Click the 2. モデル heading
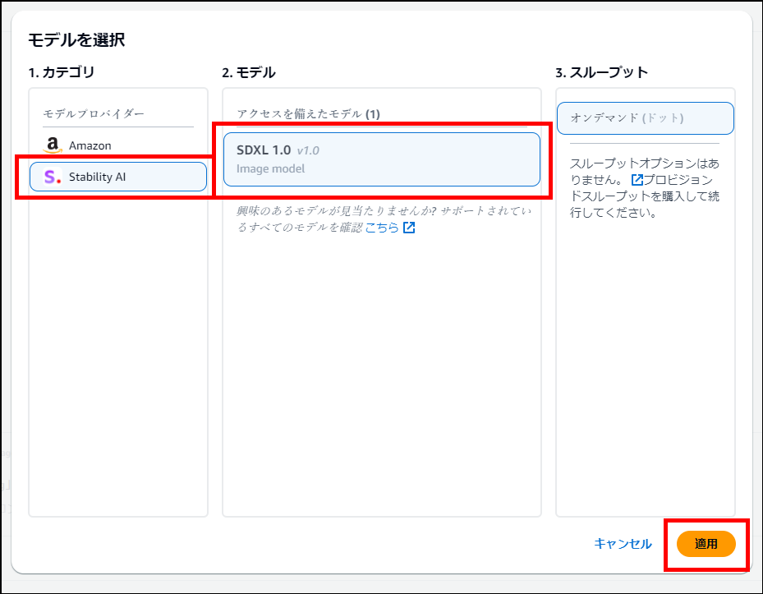 tap(249, 72)
